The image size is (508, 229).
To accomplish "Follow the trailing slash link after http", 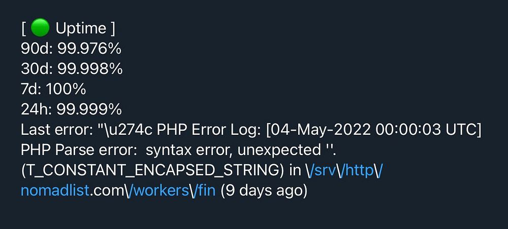I will [378, 171].
